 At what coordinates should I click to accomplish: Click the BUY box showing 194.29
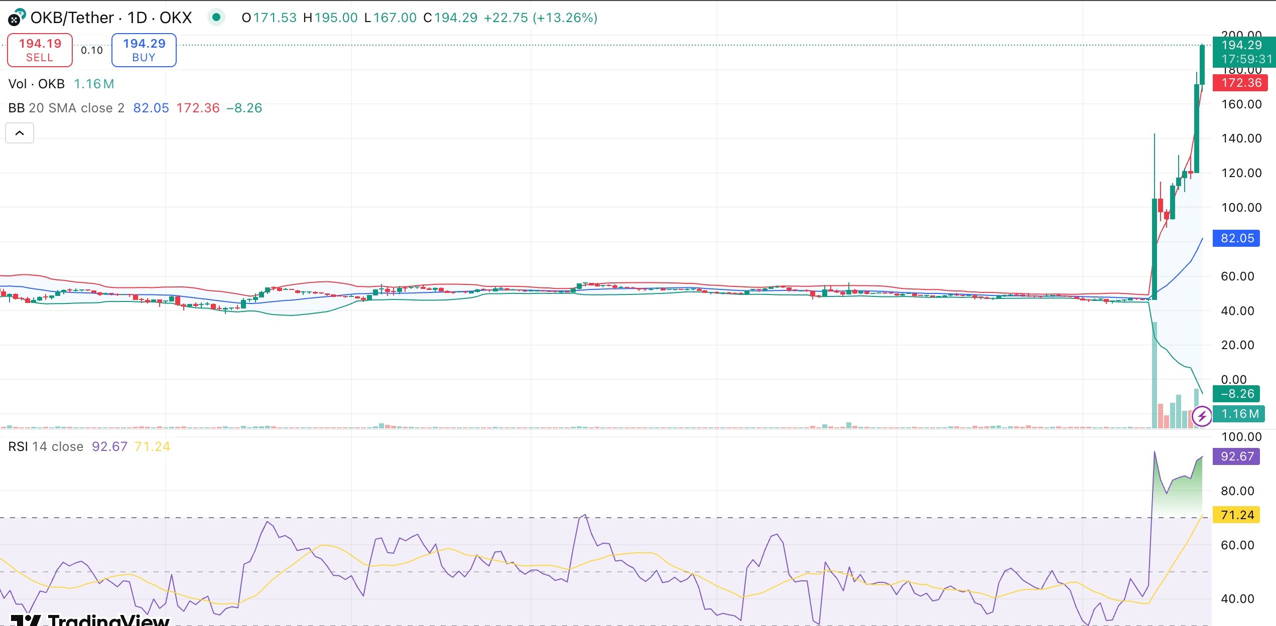pyautogui.click(x=144, y=50)
